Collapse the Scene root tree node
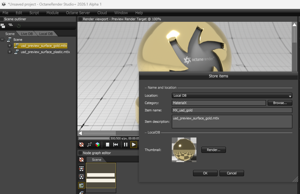Viewport: 300px width, 194px height. [x=2, y=40]
